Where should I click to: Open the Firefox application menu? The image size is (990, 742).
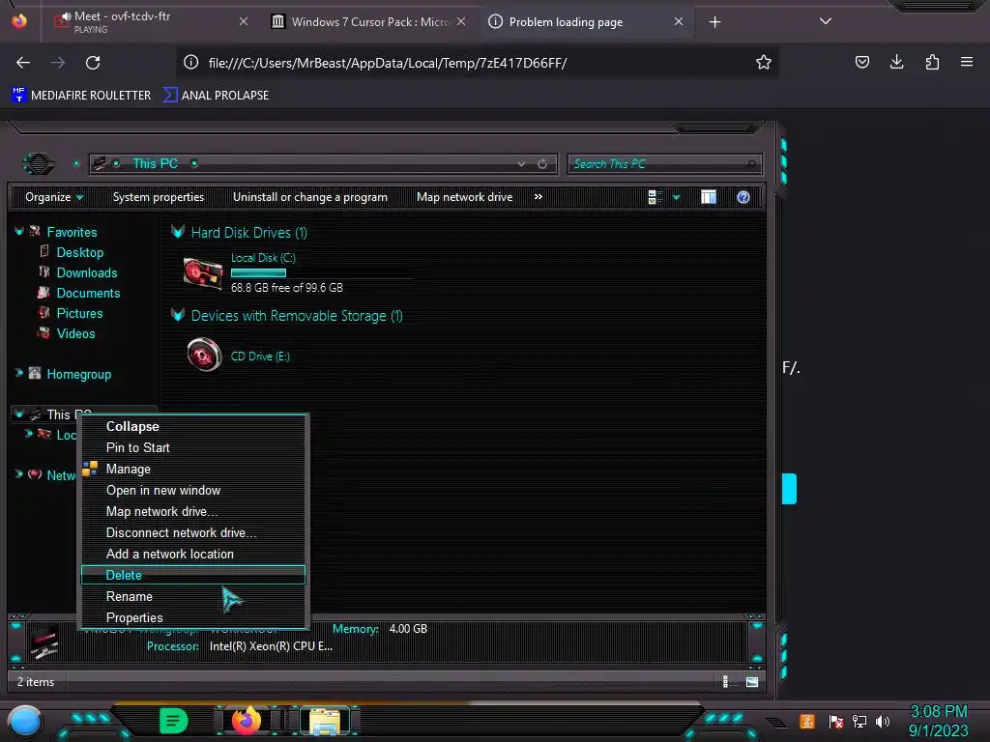[x=967, y=62]
